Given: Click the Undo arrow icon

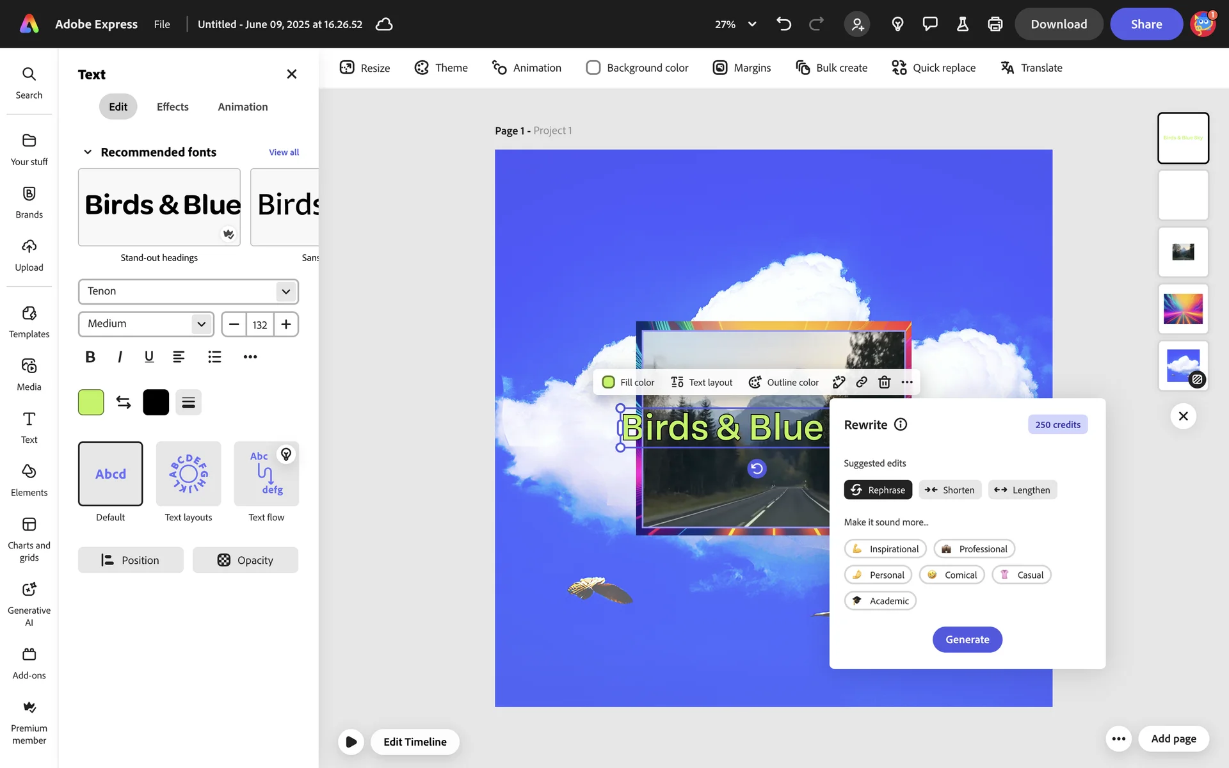Looking at the screenshot, I should [783, 24].
